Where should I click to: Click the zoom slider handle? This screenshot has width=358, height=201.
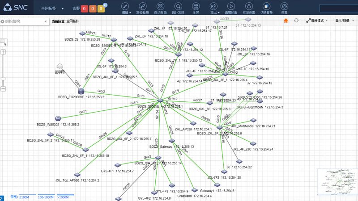click(x=3, y=80)
